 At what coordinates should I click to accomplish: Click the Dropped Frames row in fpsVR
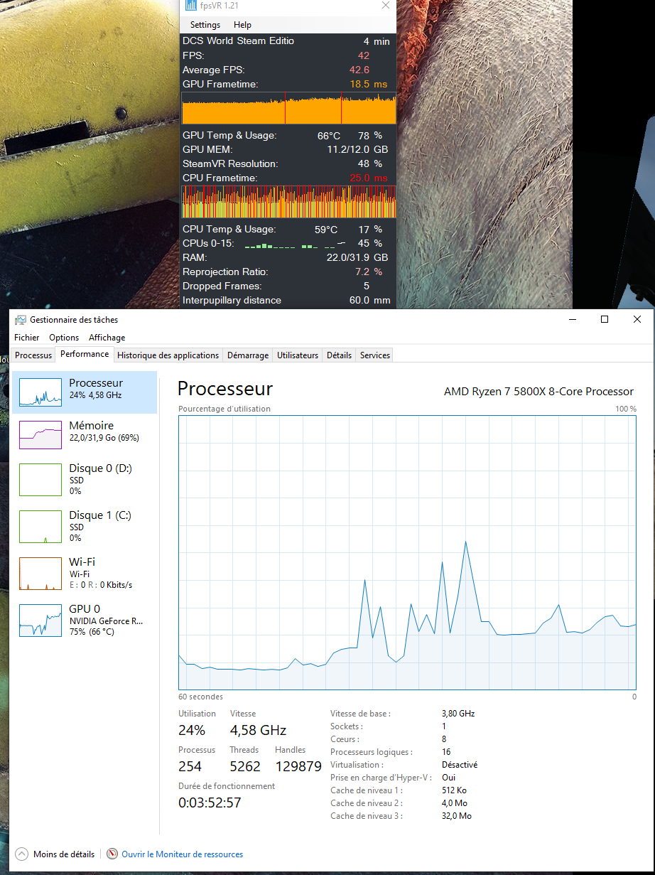pos(289,286)
